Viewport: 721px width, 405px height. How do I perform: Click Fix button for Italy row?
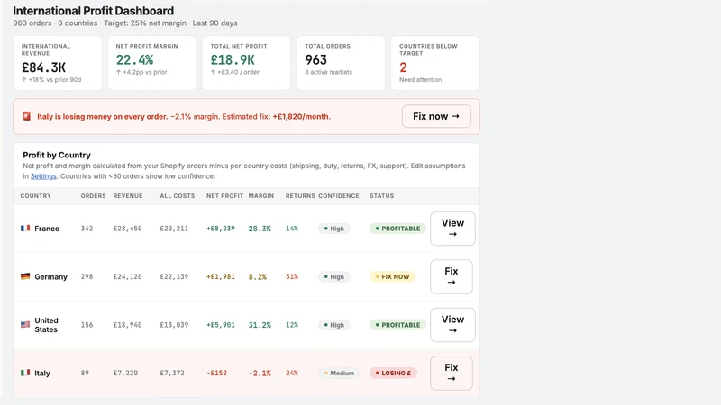452,373
